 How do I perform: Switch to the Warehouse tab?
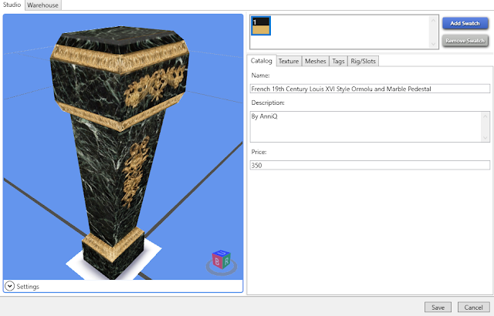tap(43, 5)
